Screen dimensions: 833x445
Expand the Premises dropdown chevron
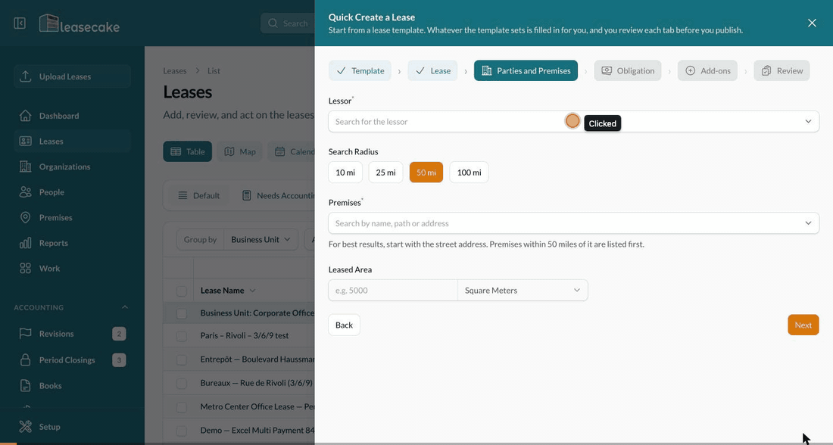[x=808, y=223]
